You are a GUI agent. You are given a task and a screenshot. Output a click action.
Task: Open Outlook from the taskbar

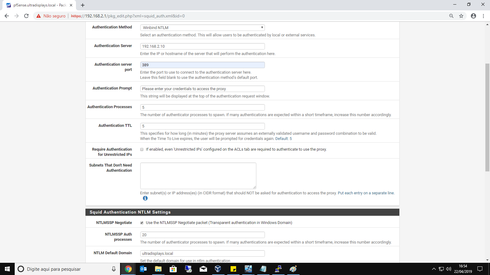[143, 269]
